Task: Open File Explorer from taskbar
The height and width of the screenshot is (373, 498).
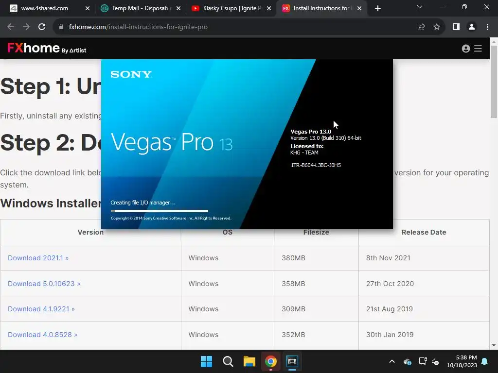Action: (249, 361)
